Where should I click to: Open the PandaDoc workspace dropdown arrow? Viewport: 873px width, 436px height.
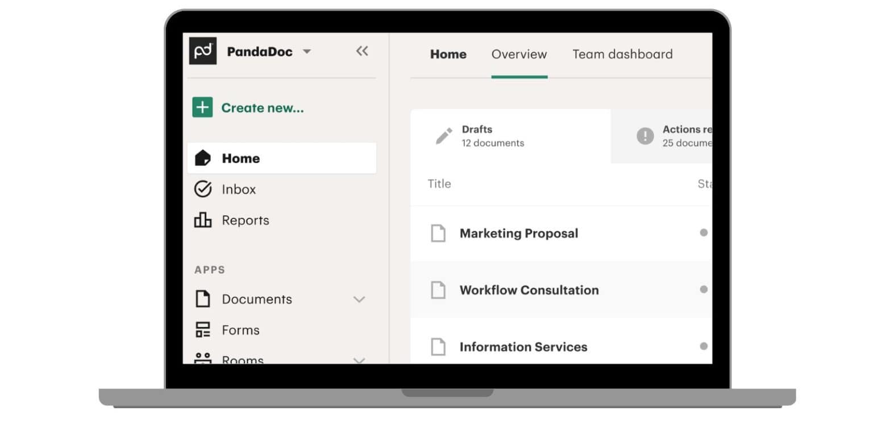(x=307, y=51)
